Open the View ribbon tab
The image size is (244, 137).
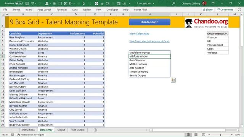[98, 10]
